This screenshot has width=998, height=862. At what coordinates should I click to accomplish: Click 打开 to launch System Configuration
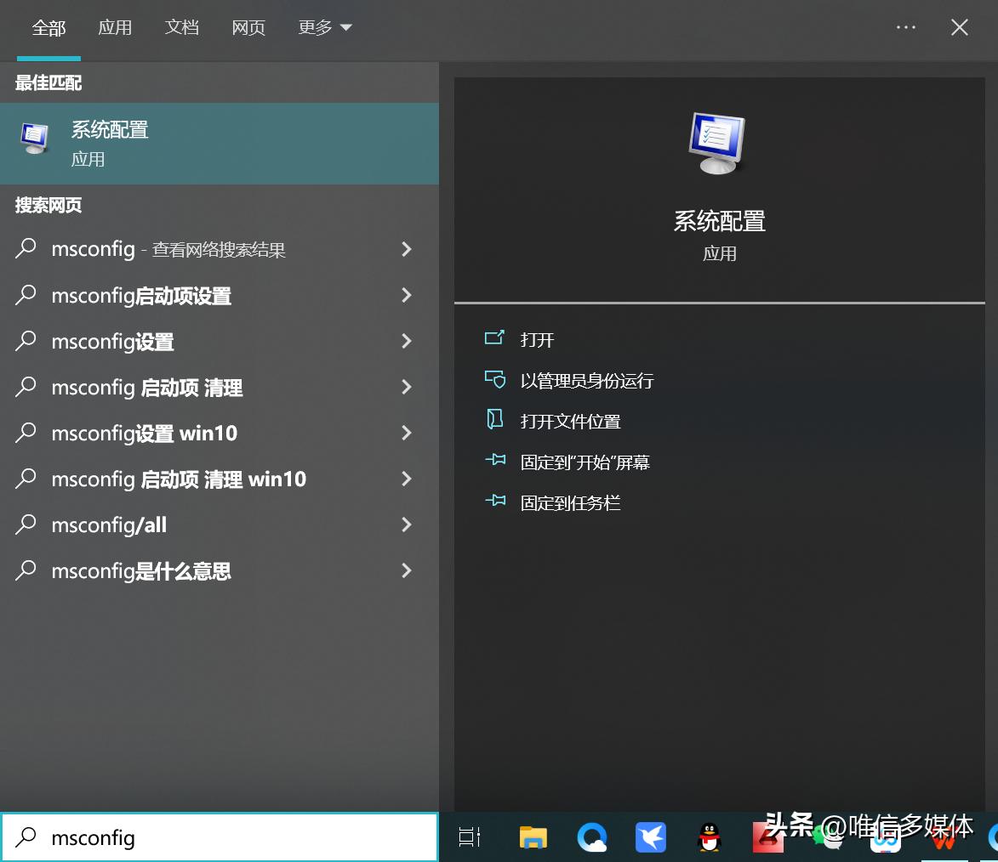tap(536, 339)
